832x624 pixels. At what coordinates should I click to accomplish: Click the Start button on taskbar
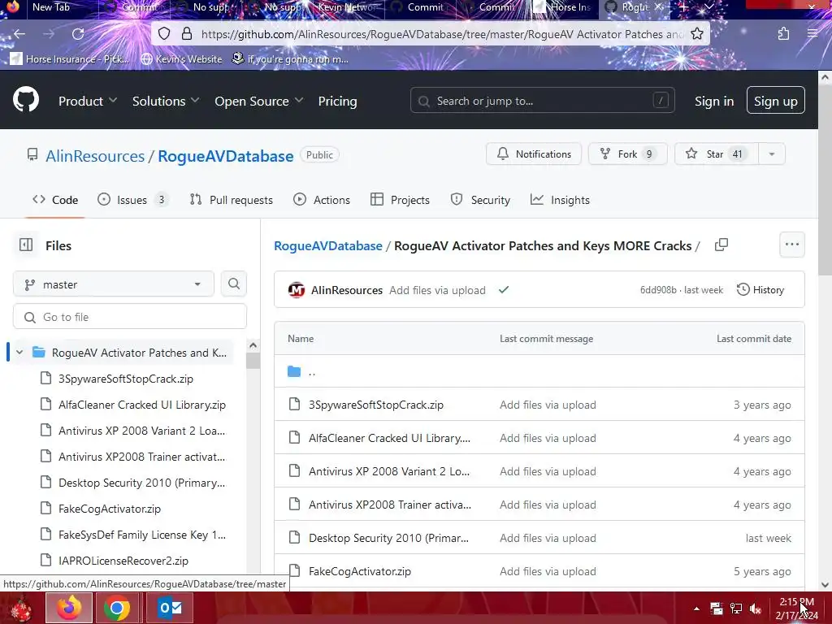pos(21,608)
